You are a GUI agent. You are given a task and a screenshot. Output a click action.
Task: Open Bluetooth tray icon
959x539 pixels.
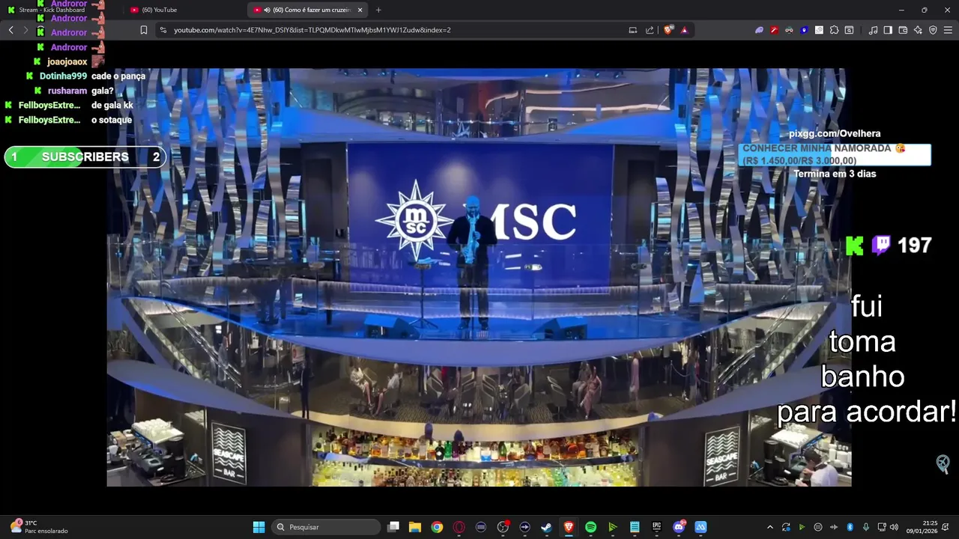click(850, 527)
